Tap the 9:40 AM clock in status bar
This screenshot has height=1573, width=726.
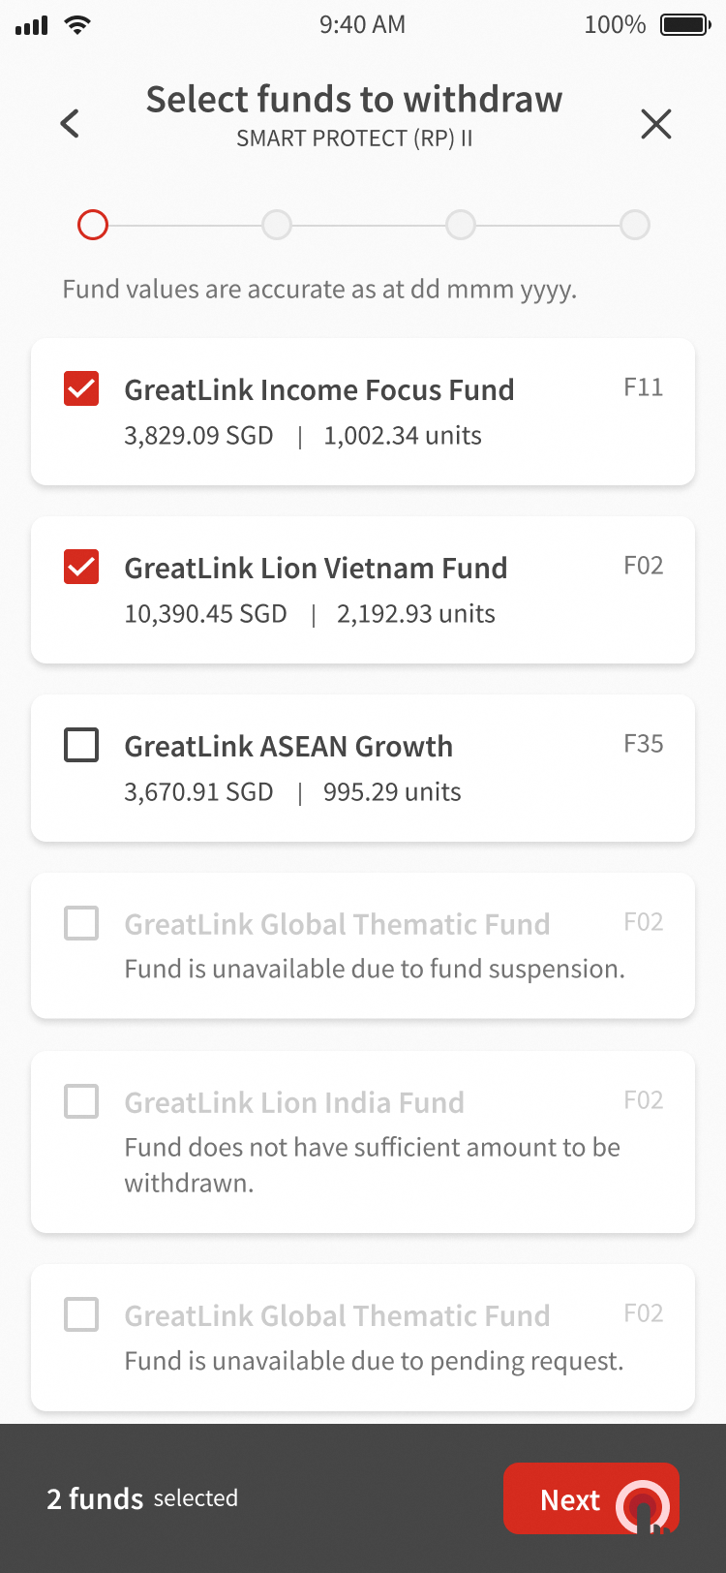coord(362,24)
